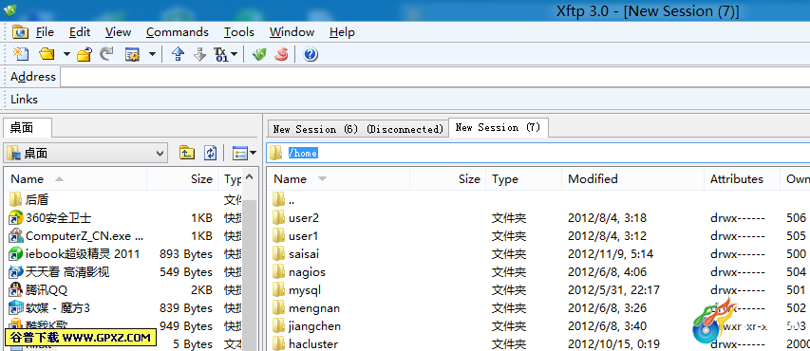Click the local pane refresh icon
Viewport: 810px width, 351px height.
(211, 153)
